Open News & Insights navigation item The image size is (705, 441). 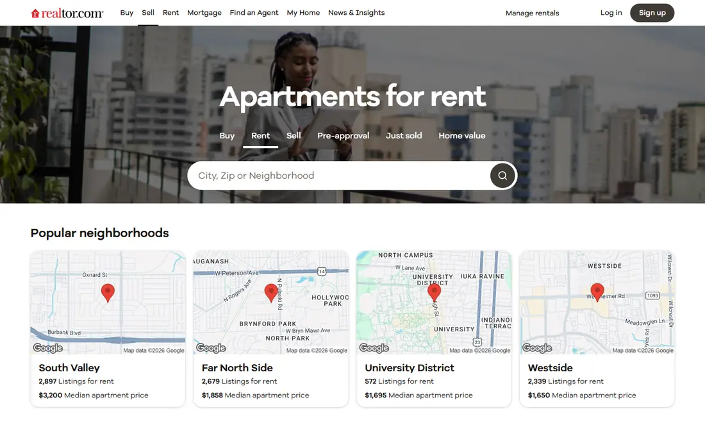coord(356,13)
